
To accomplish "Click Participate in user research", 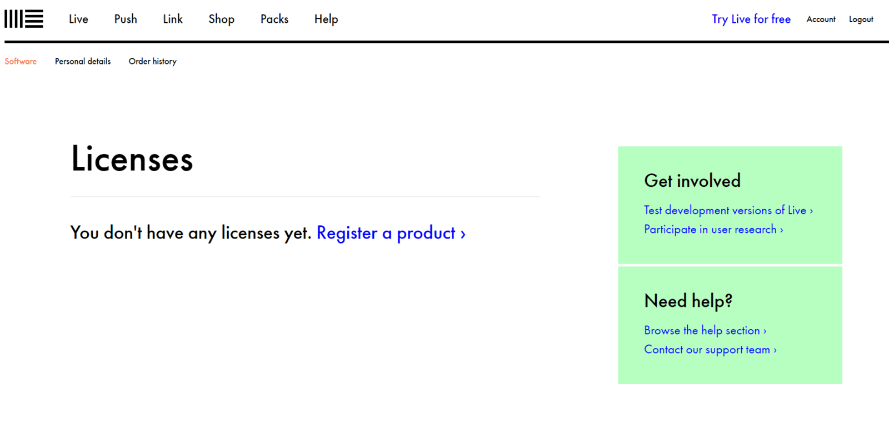I will (x=713, y=230).
